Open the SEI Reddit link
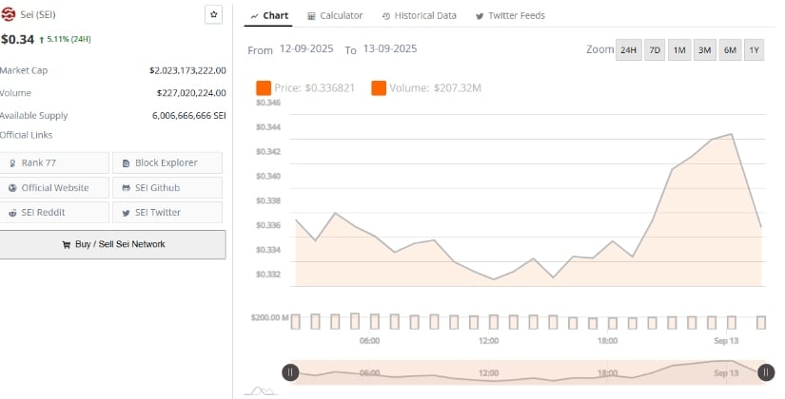This screenshot has width=785, height=399. [x=54, y=213]
